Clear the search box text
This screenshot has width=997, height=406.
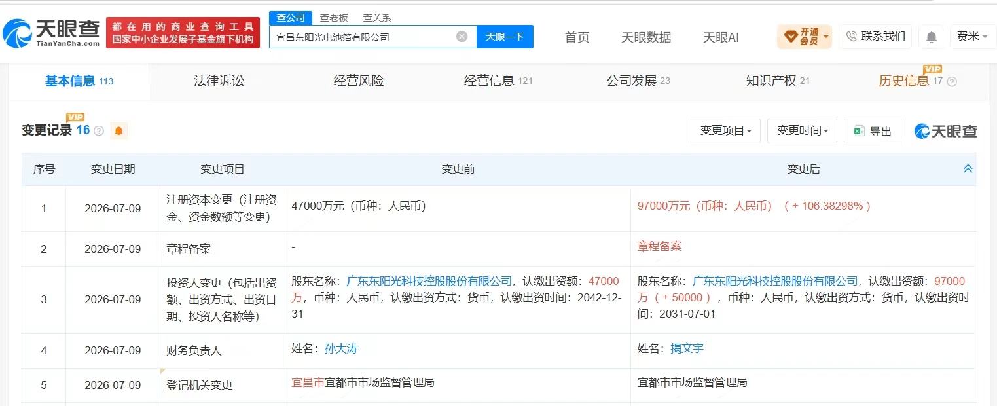462,37
